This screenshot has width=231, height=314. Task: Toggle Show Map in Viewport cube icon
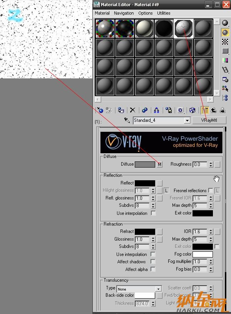192,110
